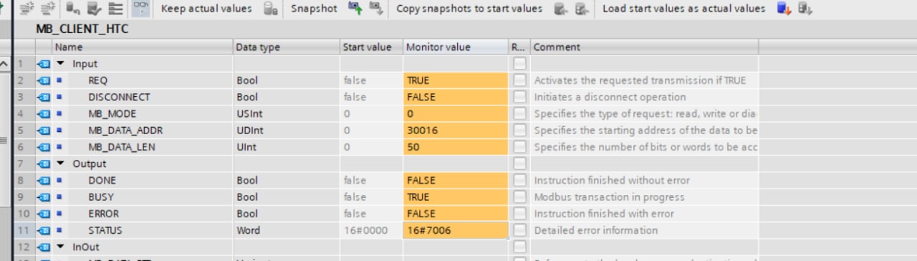Collapse the Input section
Screen dimensions: 917x261
point(61,64)
